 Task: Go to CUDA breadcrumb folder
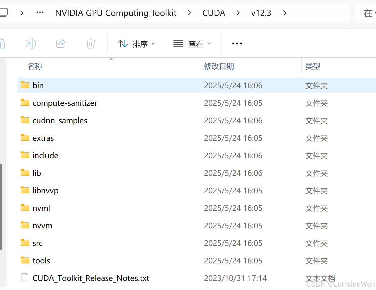pos(214,13)
